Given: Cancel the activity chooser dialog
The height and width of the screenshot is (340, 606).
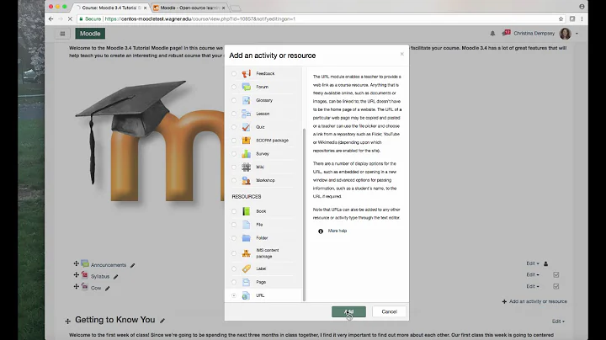Looking at the screenshot, I should pos(389,311).
